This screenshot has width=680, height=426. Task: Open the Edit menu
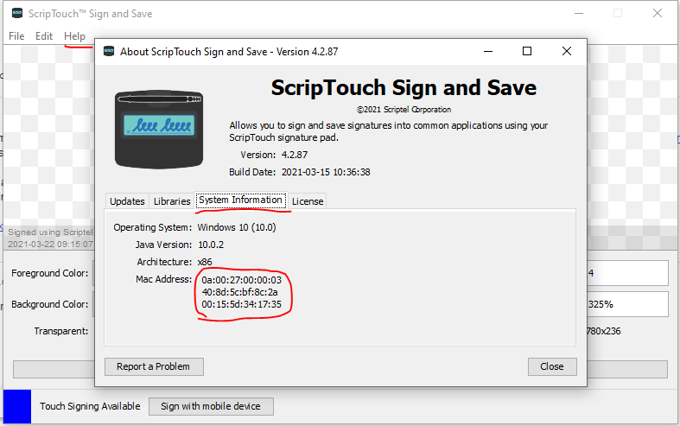click(44, 36)
